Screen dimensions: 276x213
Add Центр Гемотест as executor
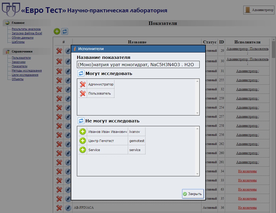pyautogui.click(x=83, y=141)
